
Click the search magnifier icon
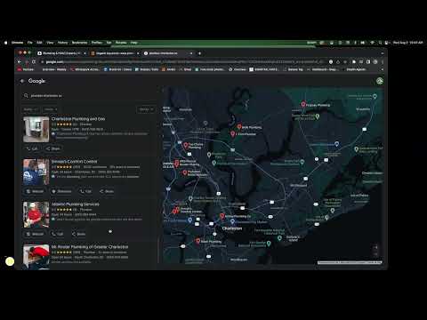(x=26, y=95)
